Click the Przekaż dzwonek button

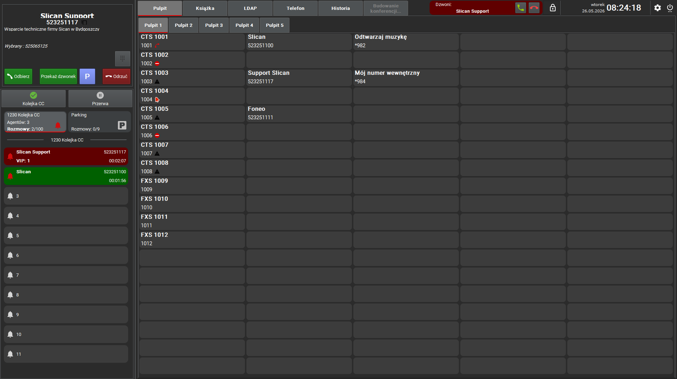[x=58, y=76]
